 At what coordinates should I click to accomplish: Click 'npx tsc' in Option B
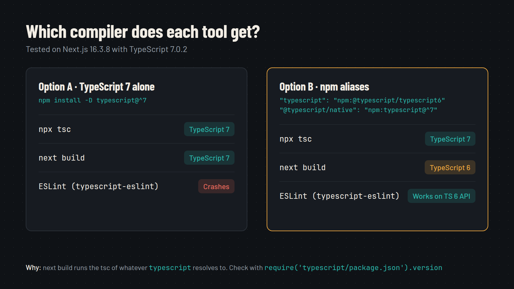pos(296,139)
